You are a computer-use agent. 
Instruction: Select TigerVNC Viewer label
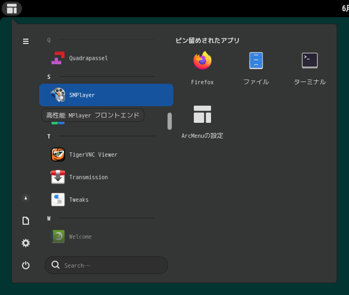(93, 154)
